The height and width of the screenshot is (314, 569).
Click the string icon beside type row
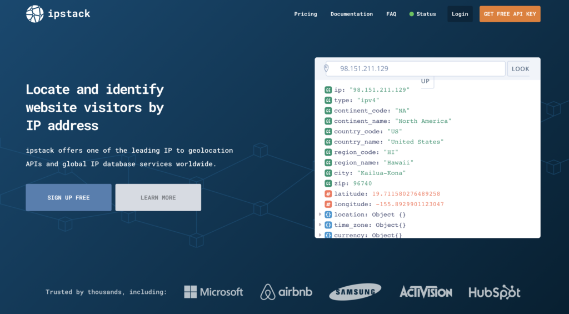click(328, 100)
